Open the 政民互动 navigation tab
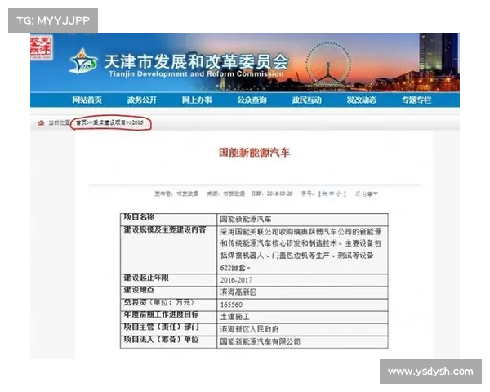Image resolution: width=490 pixels, height=392 pixels. click(306, 100)
